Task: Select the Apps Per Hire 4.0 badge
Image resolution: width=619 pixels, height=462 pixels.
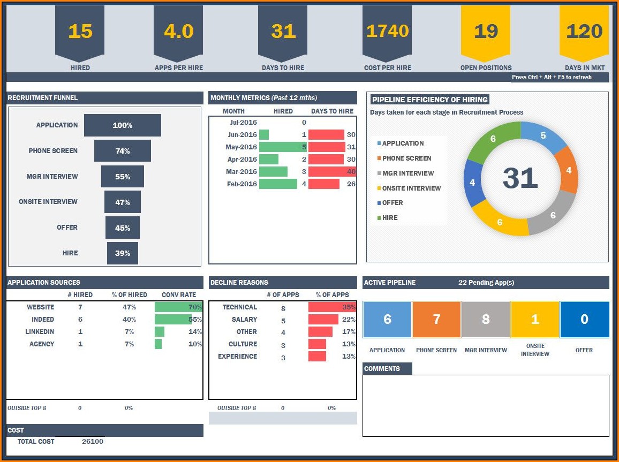Action: (178, 32)
